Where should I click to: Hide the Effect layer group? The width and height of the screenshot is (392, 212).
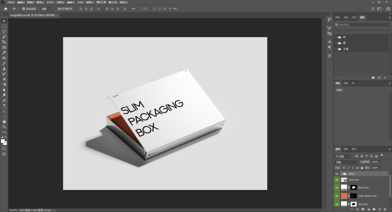[x=337, y=174]
